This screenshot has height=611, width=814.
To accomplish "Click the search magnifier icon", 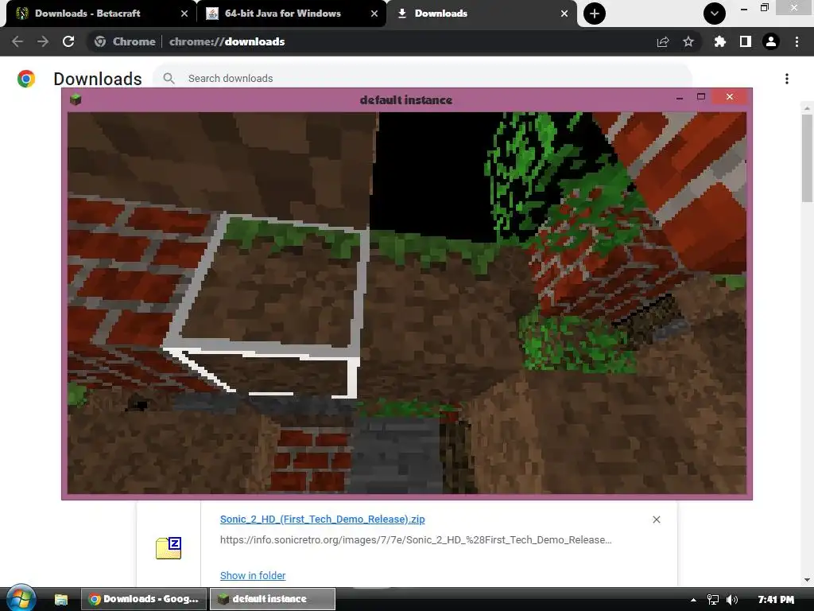I will pos(169,78).
